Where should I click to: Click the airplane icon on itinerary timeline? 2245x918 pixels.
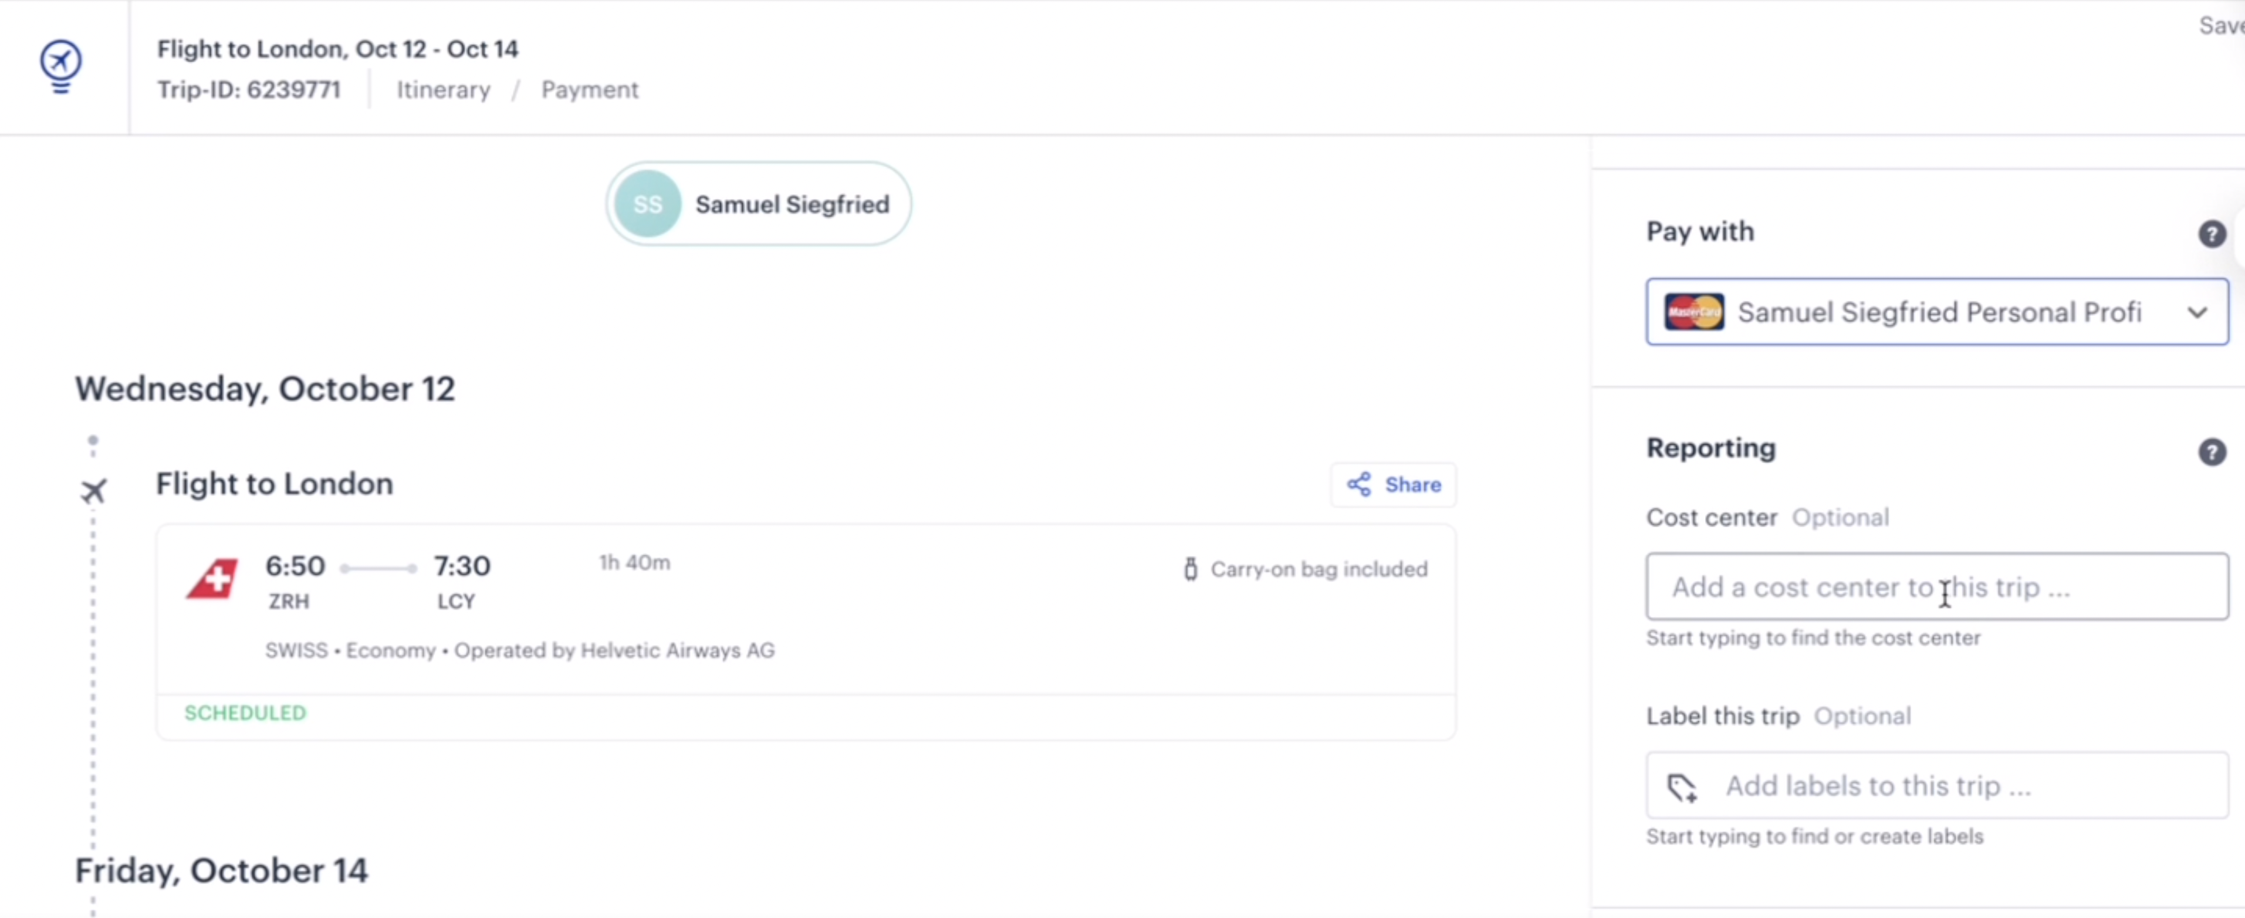[93, 491]
